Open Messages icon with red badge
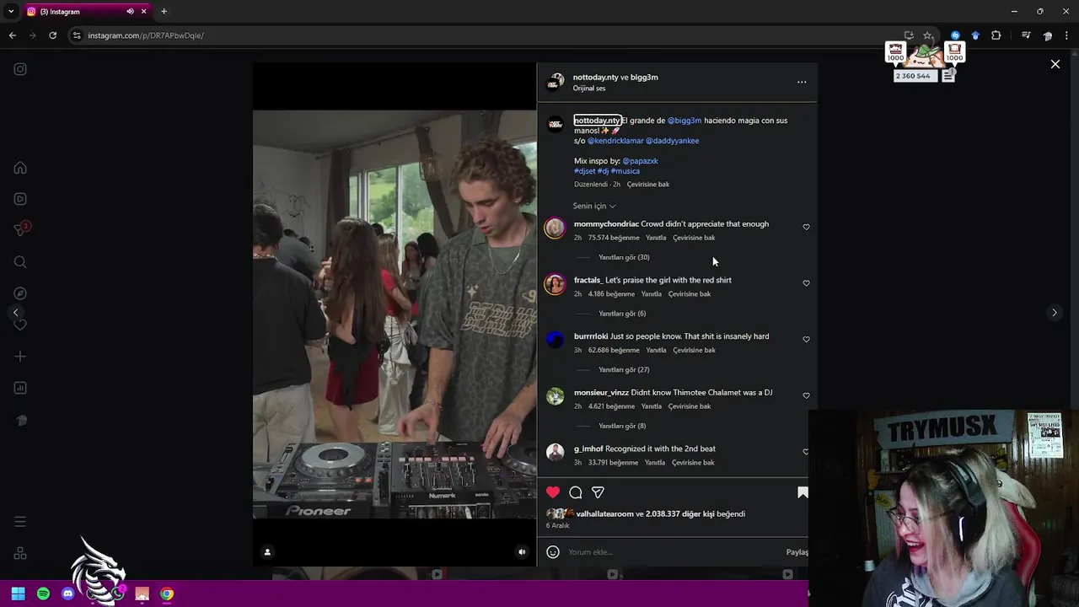The width and height of the screenshot is (1079, 607). click(x=21, y=229)
